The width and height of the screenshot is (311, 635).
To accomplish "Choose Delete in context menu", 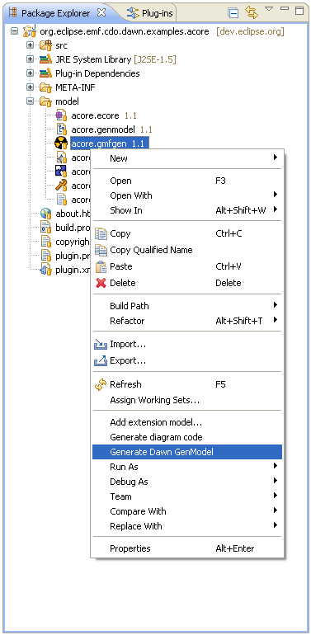I will click(x=187, y=283).
